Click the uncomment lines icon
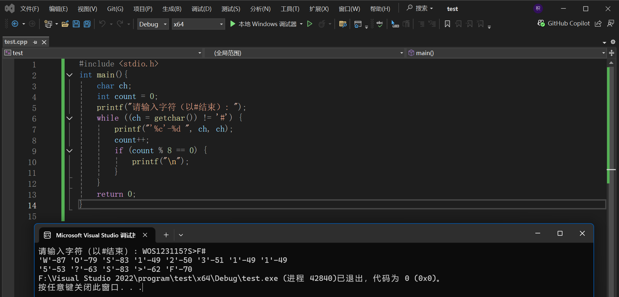This screenshot has height=297, width=619. click(x=432, y=24)
